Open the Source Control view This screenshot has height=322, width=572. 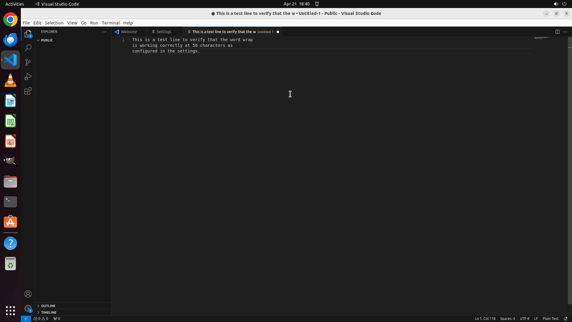28,62
